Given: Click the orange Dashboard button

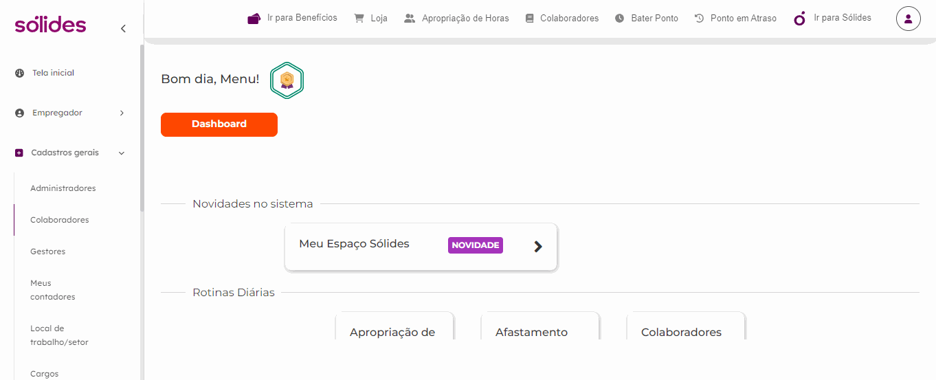Looking at the screenshot, I should coord(219,124).
